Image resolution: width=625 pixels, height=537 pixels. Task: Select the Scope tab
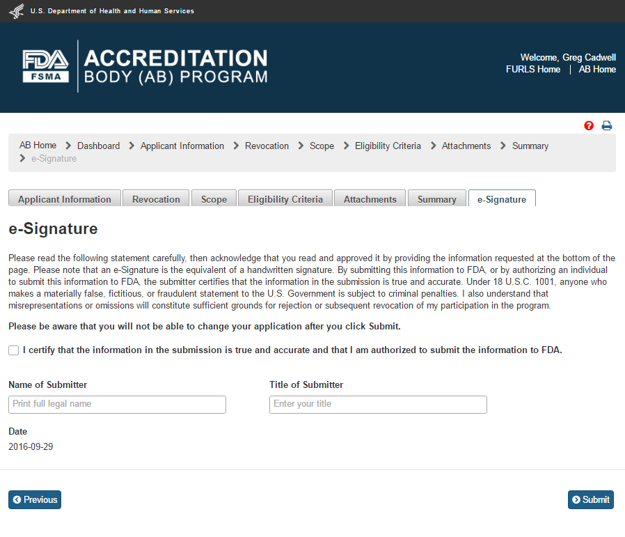click(214, 199)
